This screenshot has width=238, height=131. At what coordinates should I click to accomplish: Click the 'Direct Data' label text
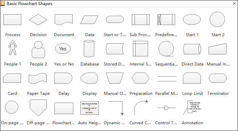click(192, 64)
